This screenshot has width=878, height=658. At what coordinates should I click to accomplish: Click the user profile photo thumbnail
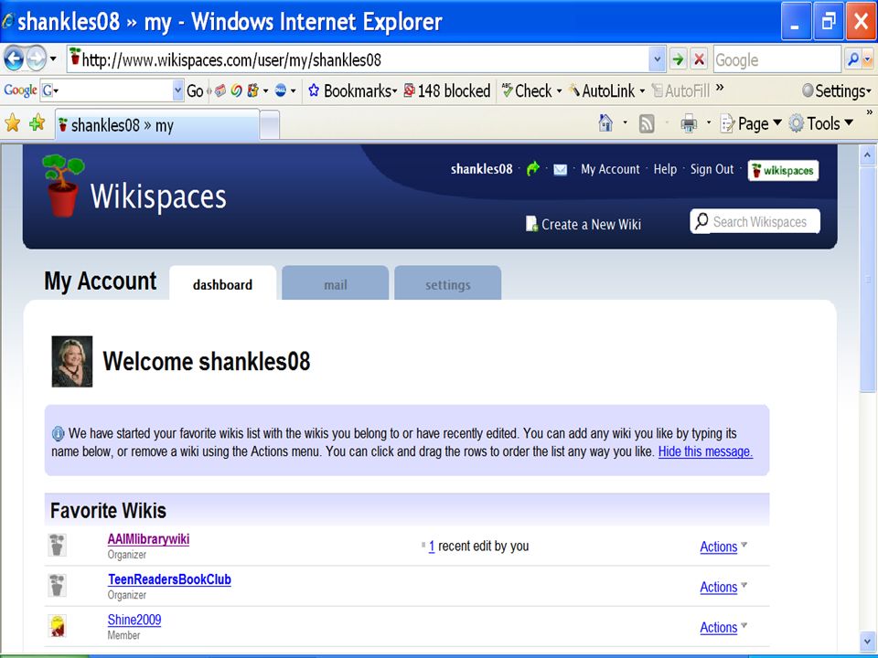coord(72,362)
